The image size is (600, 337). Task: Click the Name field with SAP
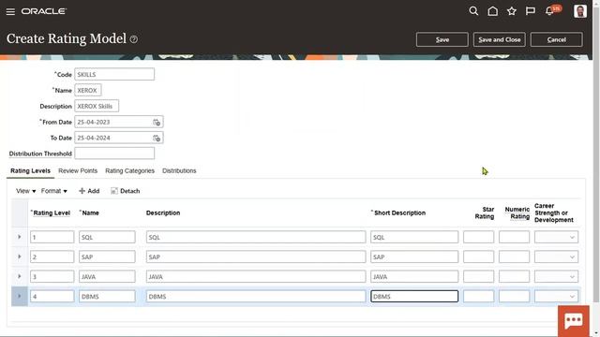107,256
